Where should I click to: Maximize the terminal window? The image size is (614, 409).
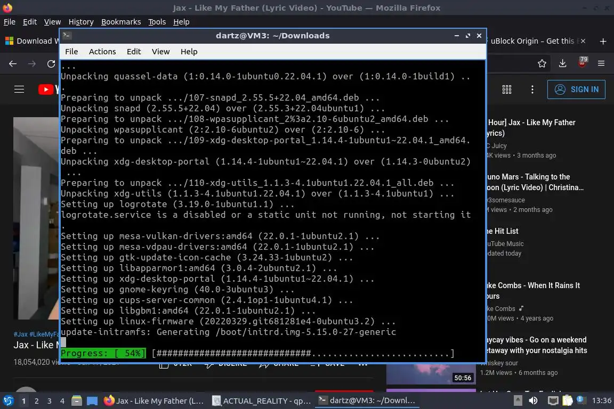pyautogui.click(x=468, y=36)
